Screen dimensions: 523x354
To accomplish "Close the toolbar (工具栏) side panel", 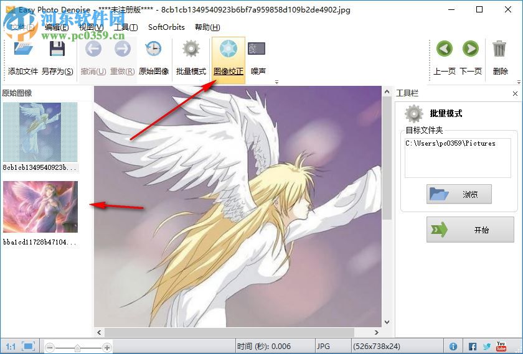I will [x=515, y=94].
